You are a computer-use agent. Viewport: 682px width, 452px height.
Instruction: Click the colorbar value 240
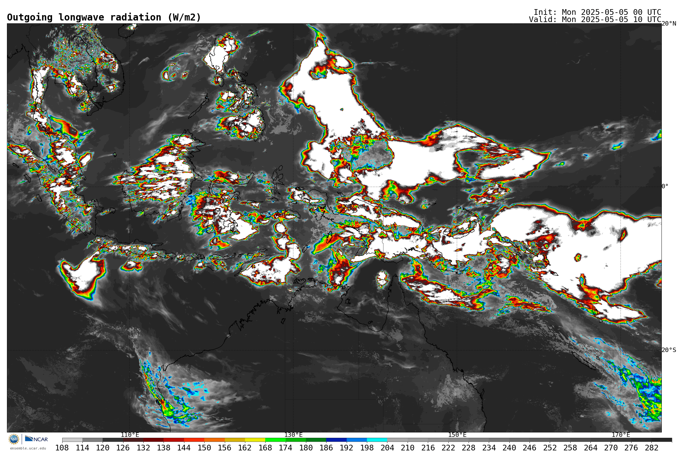pyautogui.click(x=509, y=448)
